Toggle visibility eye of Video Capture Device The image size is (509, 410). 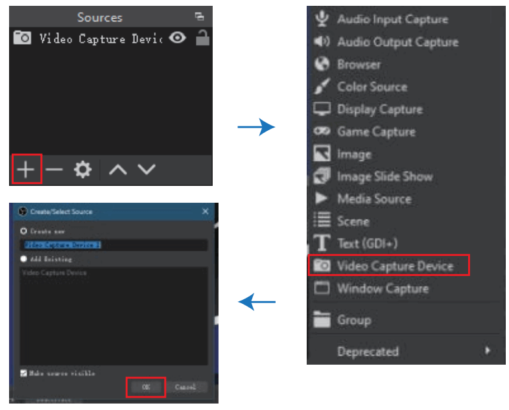(177, 38)
